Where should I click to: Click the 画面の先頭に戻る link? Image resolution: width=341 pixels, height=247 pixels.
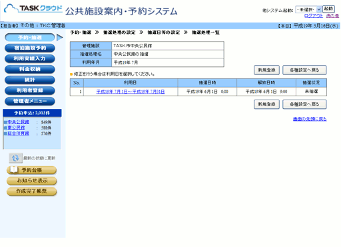310,119
